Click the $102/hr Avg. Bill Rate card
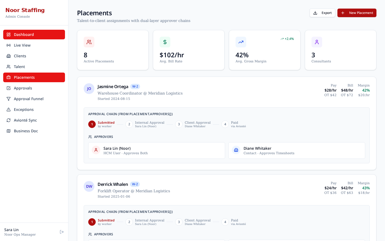Image resolution: width=385 pixels, height=241 pixels. 189,50
